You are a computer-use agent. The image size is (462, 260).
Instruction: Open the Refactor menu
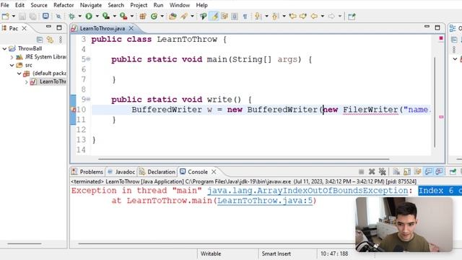(64, 5)
